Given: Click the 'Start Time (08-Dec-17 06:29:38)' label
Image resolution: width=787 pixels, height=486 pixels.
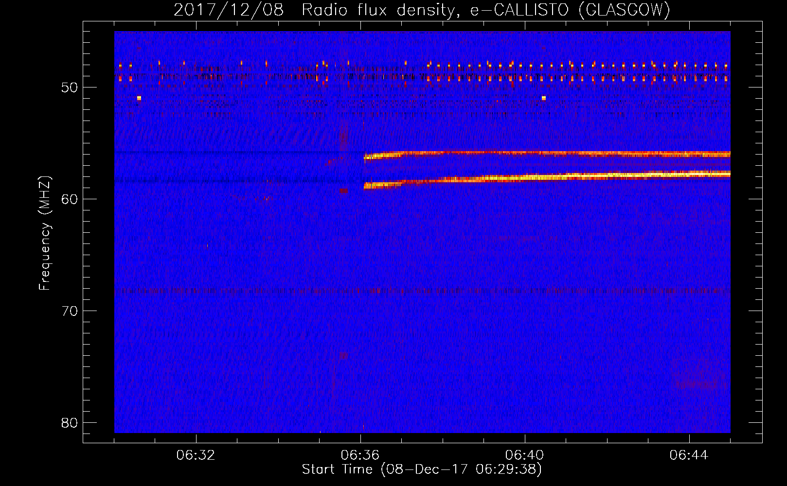Looking at the screenshot, I should [x=422, y=469].
